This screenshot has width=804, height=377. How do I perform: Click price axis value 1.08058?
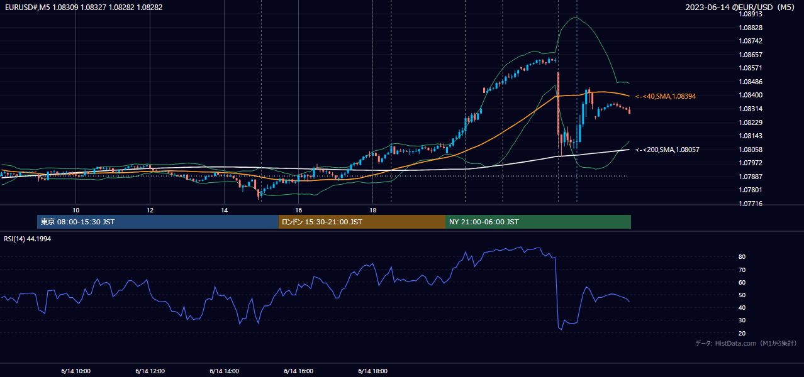pyautogui.click(x=751, y=150)
